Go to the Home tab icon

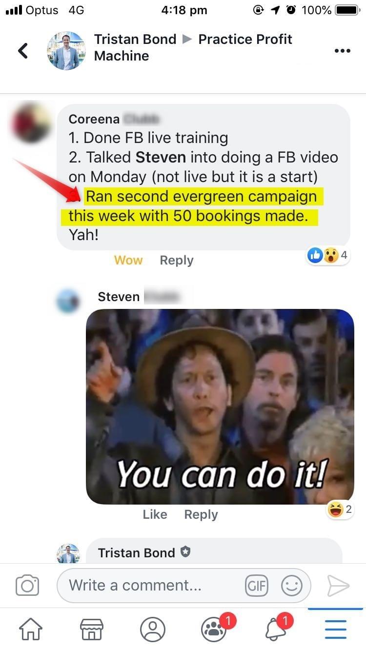click(x=30, y=630)
